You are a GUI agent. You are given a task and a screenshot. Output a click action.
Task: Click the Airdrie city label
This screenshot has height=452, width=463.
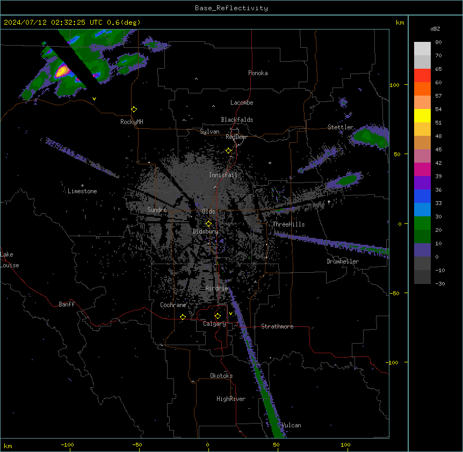coord(216,288)
